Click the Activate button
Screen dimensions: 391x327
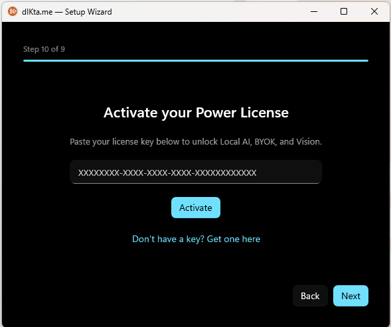(196, 208)
